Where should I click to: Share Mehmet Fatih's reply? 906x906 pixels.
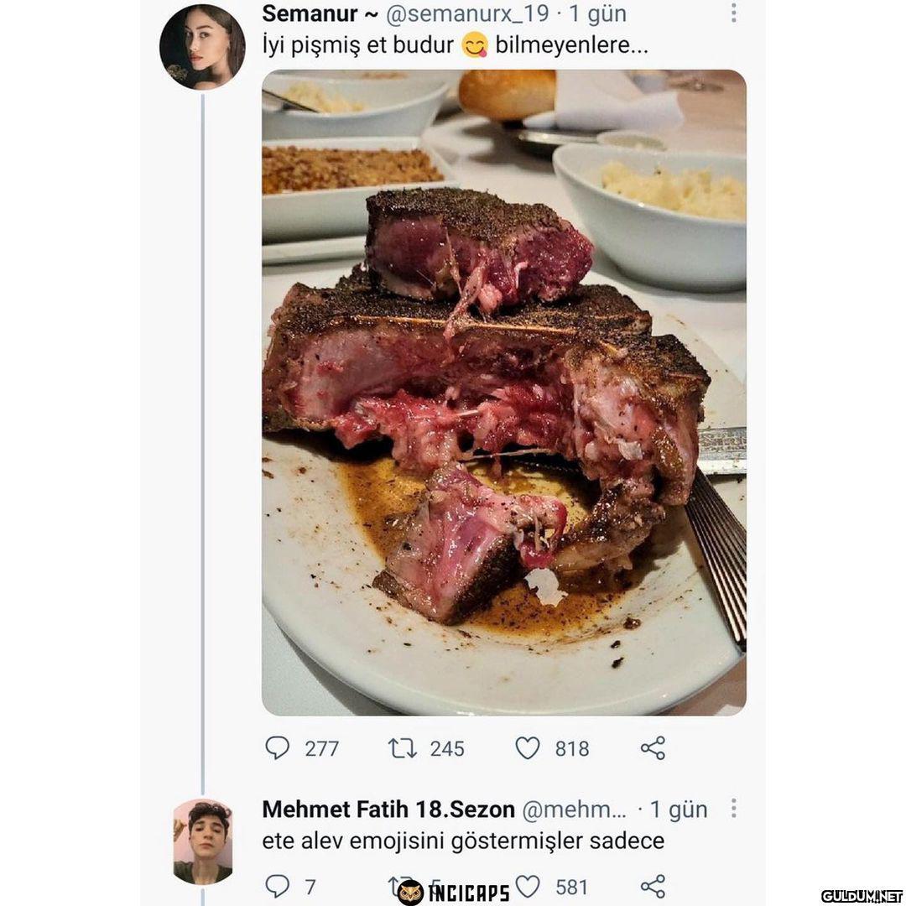[x=653, y=886]
